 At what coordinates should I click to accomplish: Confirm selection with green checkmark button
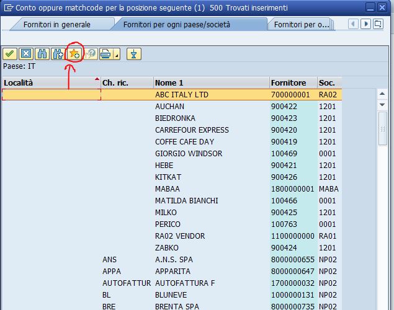coord(10,54)
